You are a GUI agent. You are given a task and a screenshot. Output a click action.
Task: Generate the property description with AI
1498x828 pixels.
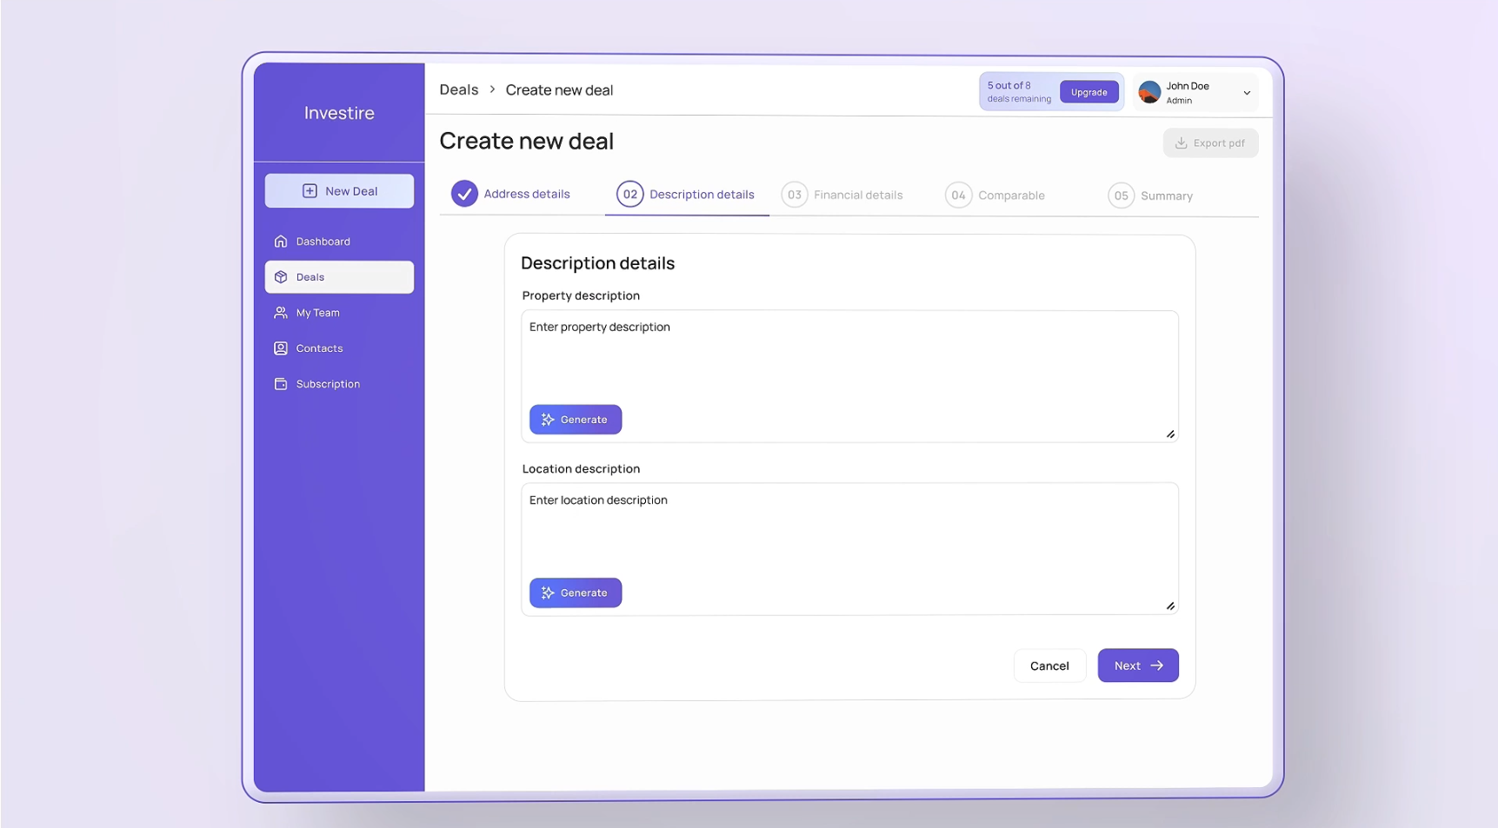pos(576,420)
